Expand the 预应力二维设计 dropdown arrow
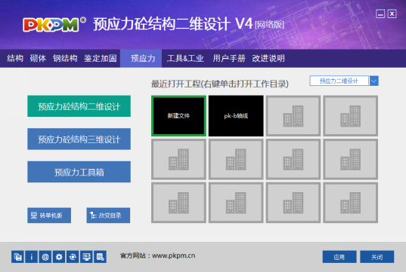Screen dimensions: 406x272 373,81
